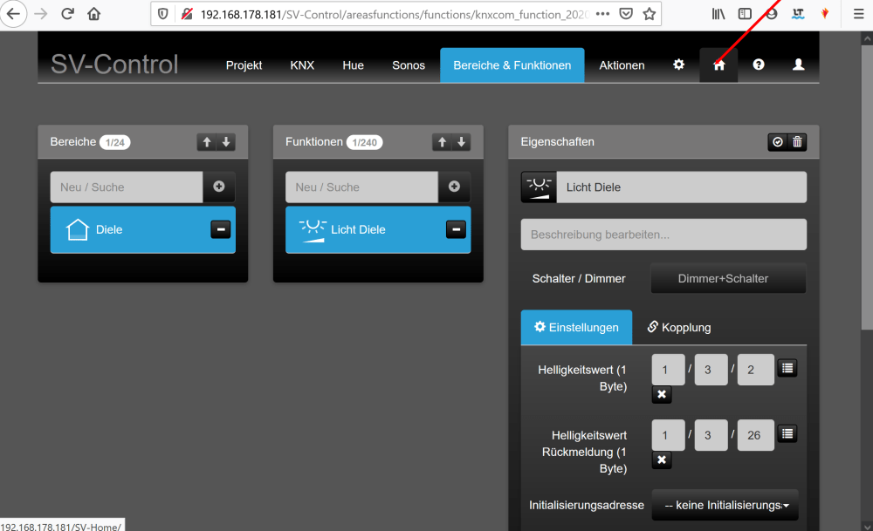Open browser home page icon
The width and height of the screenshot is (873, 531).
coord(94,14)
